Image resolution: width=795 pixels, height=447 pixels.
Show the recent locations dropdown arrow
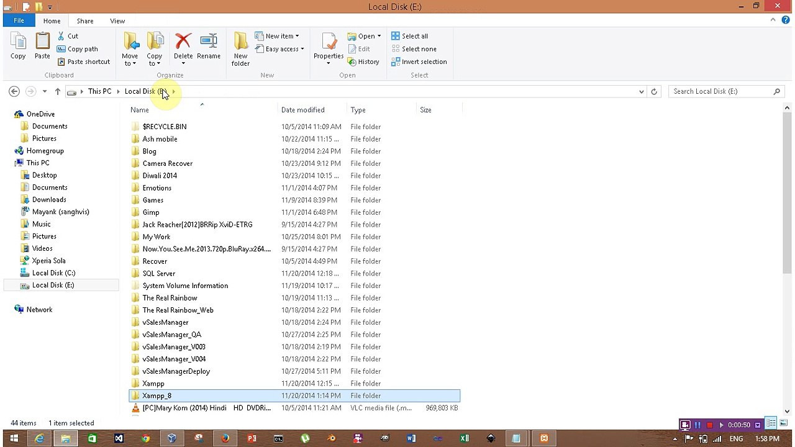[x=44, y=91]
